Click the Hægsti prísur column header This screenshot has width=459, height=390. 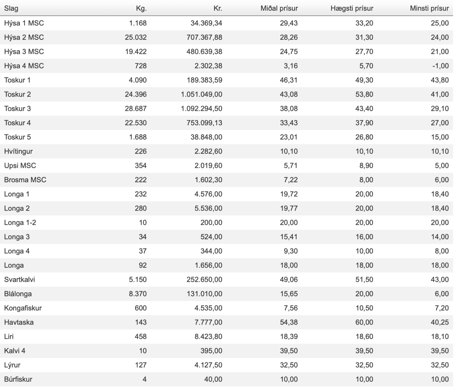[x=352, y=9]
